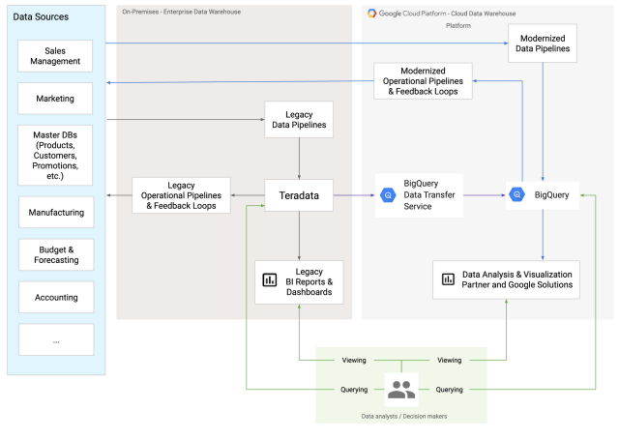Select the Budget & Forecasting box
Viewport: 619px width, 439px height.
[56, 254]
